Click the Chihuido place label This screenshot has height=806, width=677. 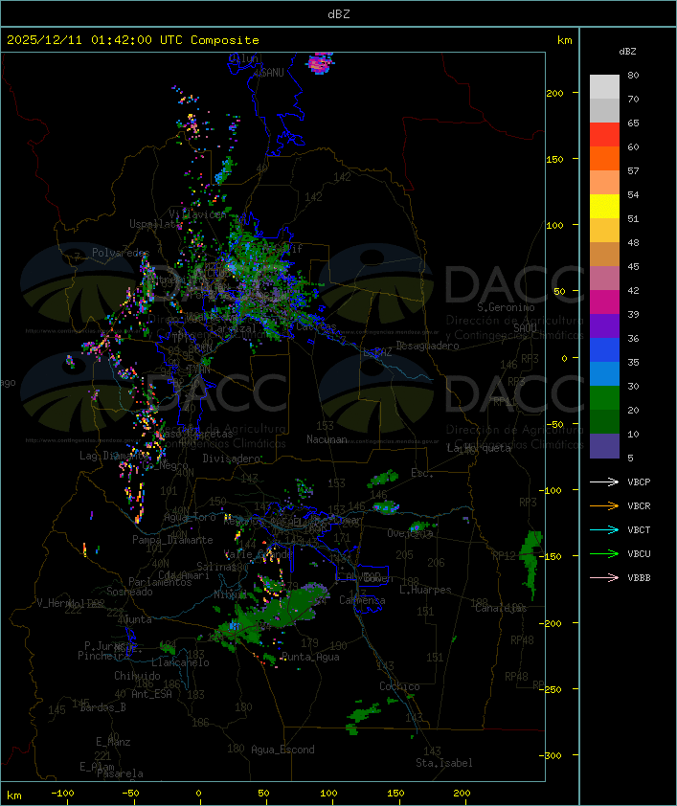coord(137,676)
